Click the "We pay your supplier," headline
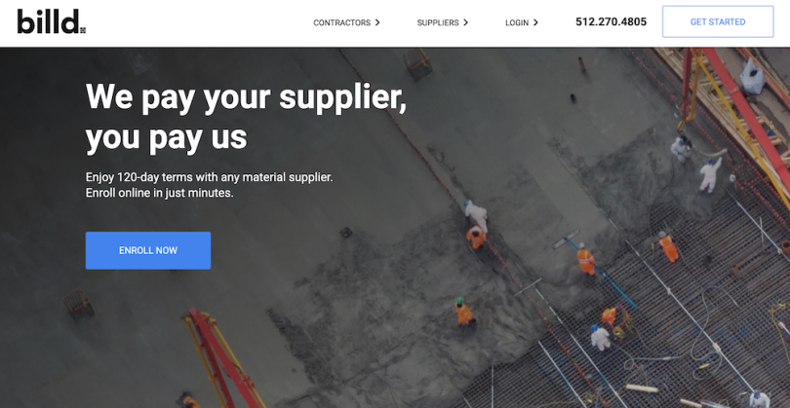This screenshot has width=790, height=408. tap(246, 97)
